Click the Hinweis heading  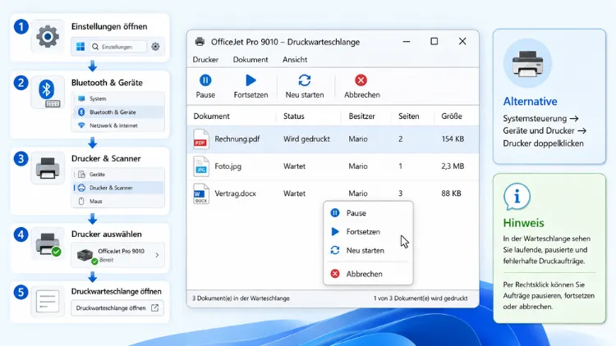tap(523, 223)
